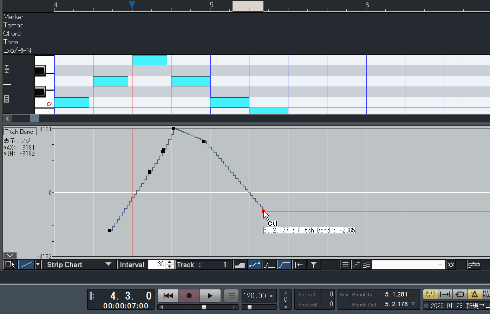Image resolution: width=490 pixels, height=314 pixels.
Task: Toggle the metronome button
Action: [474, 294]
